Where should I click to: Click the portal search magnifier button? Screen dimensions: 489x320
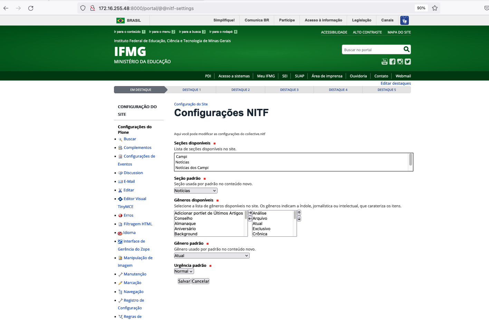pyautogui.click(x=406, y=49)
